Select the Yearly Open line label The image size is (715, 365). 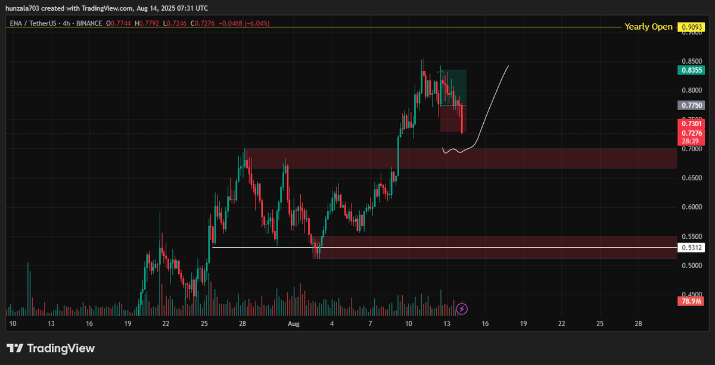[x=648, y=27]
